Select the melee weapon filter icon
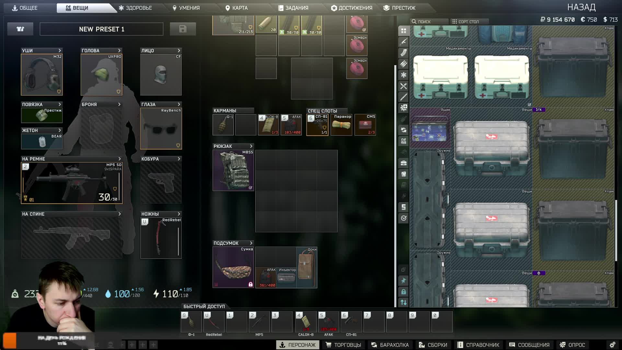Image resolution: width=622 pixels, height=350 pixels. tap(403, 97)
